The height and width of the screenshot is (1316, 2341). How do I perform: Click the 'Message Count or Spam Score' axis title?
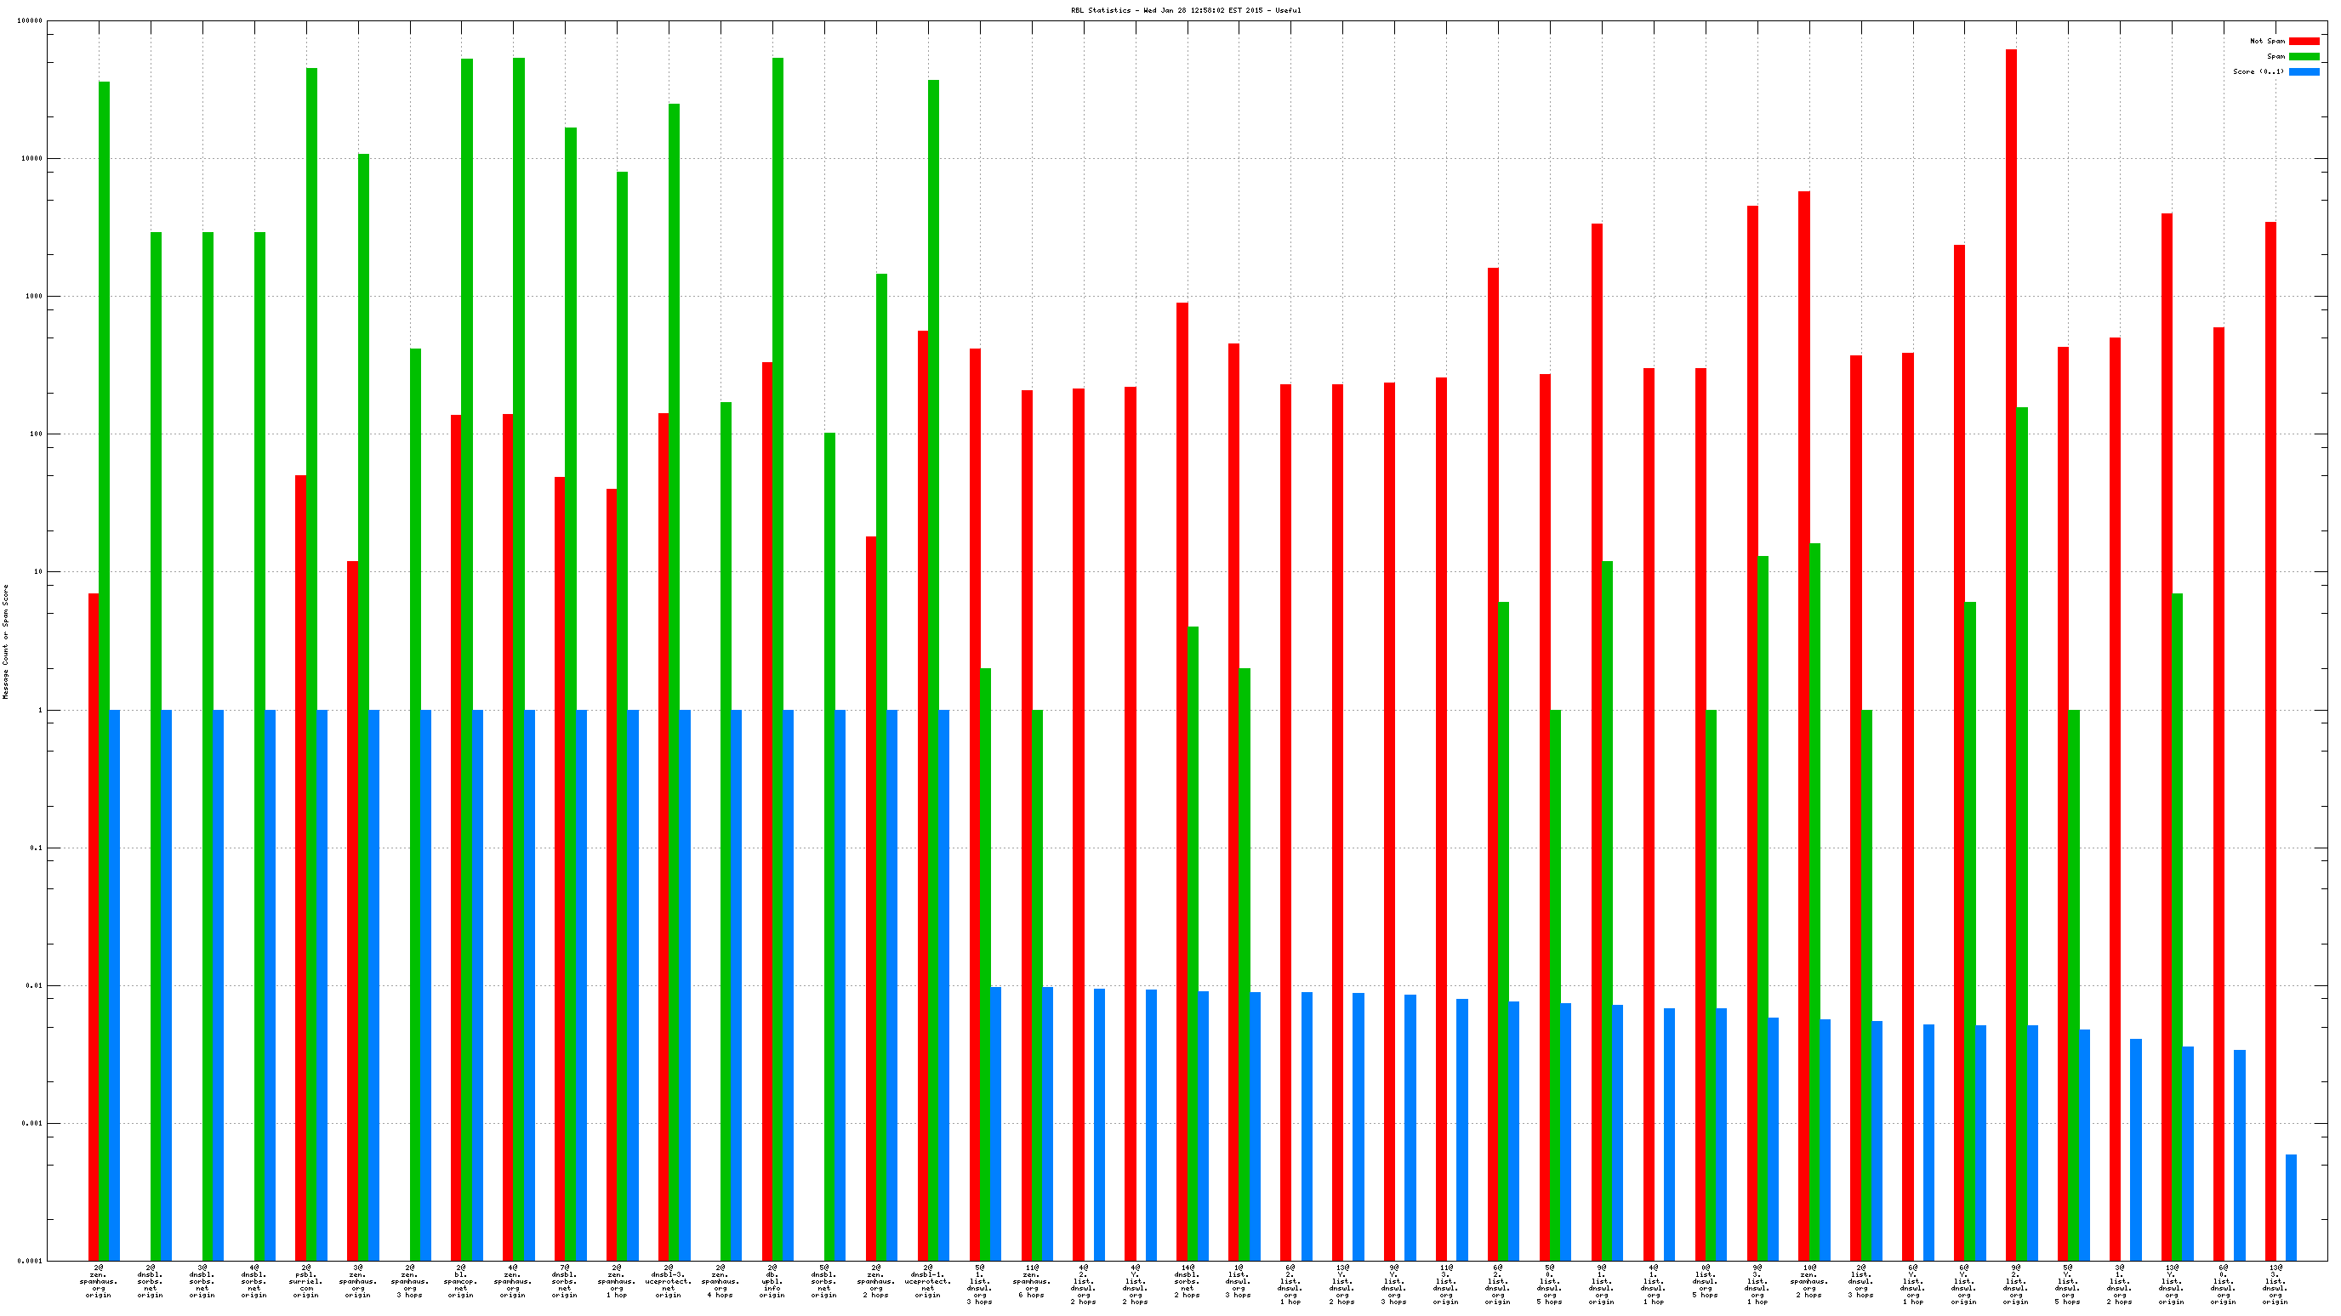pyautogui.click(x=5, y=641)
